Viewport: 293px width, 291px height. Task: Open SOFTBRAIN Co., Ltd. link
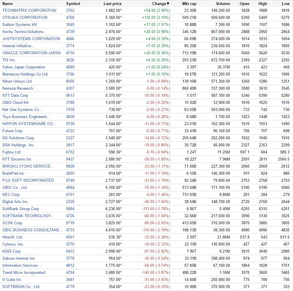21,287
